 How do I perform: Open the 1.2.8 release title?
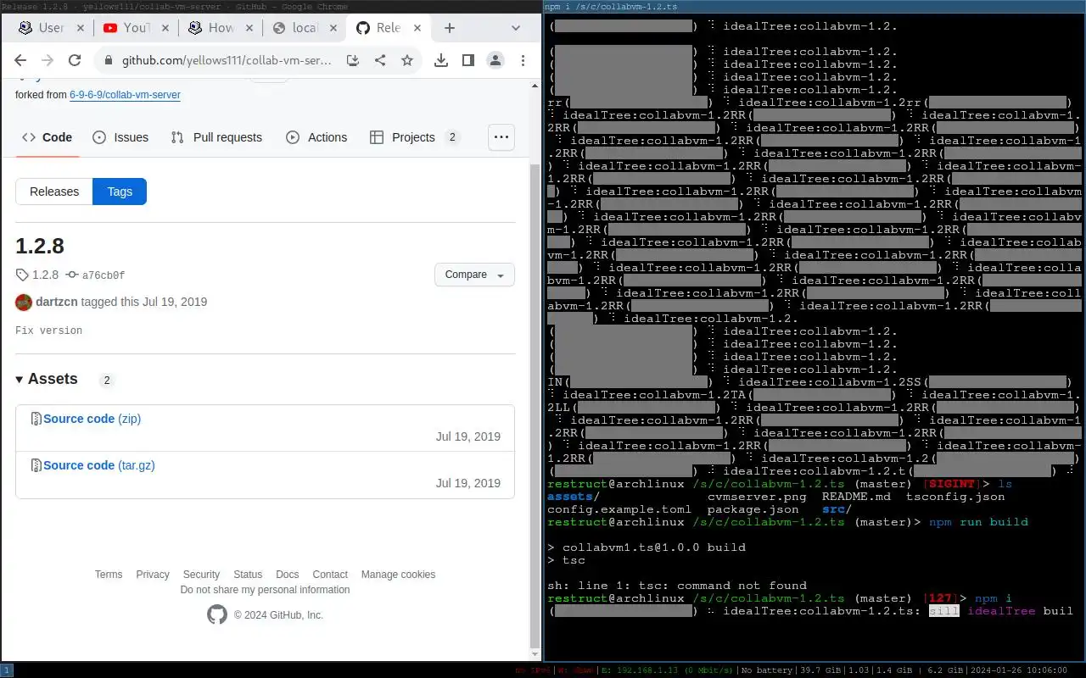click(40, 246)
